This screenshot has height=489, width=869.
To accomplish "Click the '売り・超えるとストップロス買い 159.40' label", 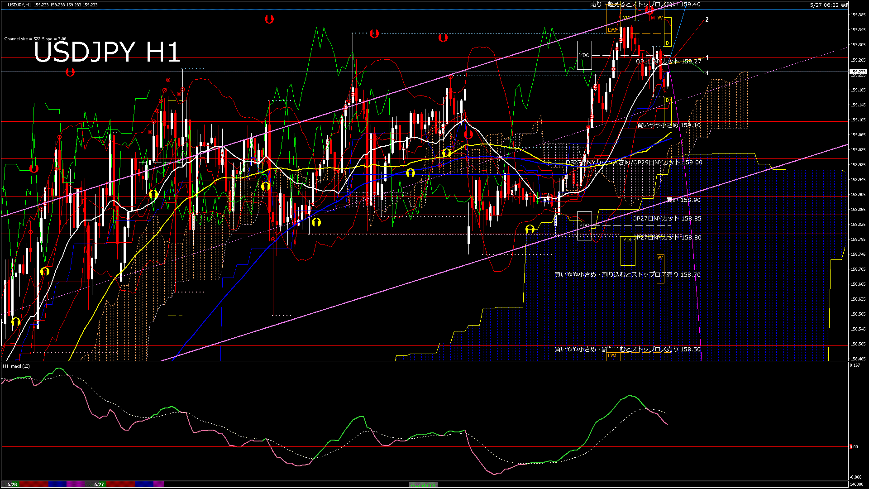I will pyautogui.click(x=645, y=5).
